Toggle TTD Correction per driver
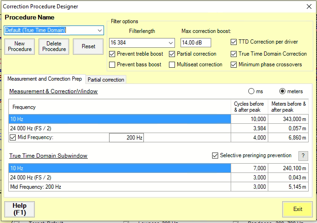Screen dimensions: 317x223 click(233, 42)
